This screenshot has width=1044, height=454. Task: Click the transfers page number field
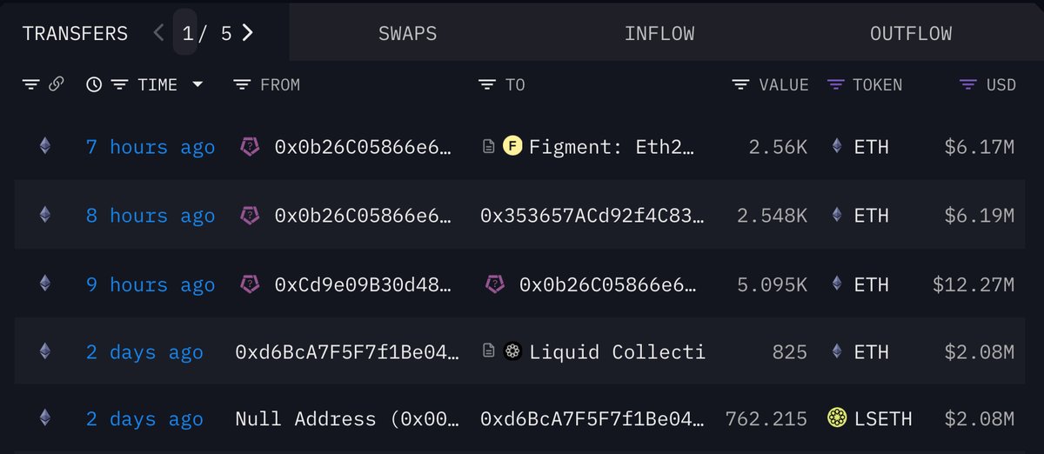[x=186, y=34]
